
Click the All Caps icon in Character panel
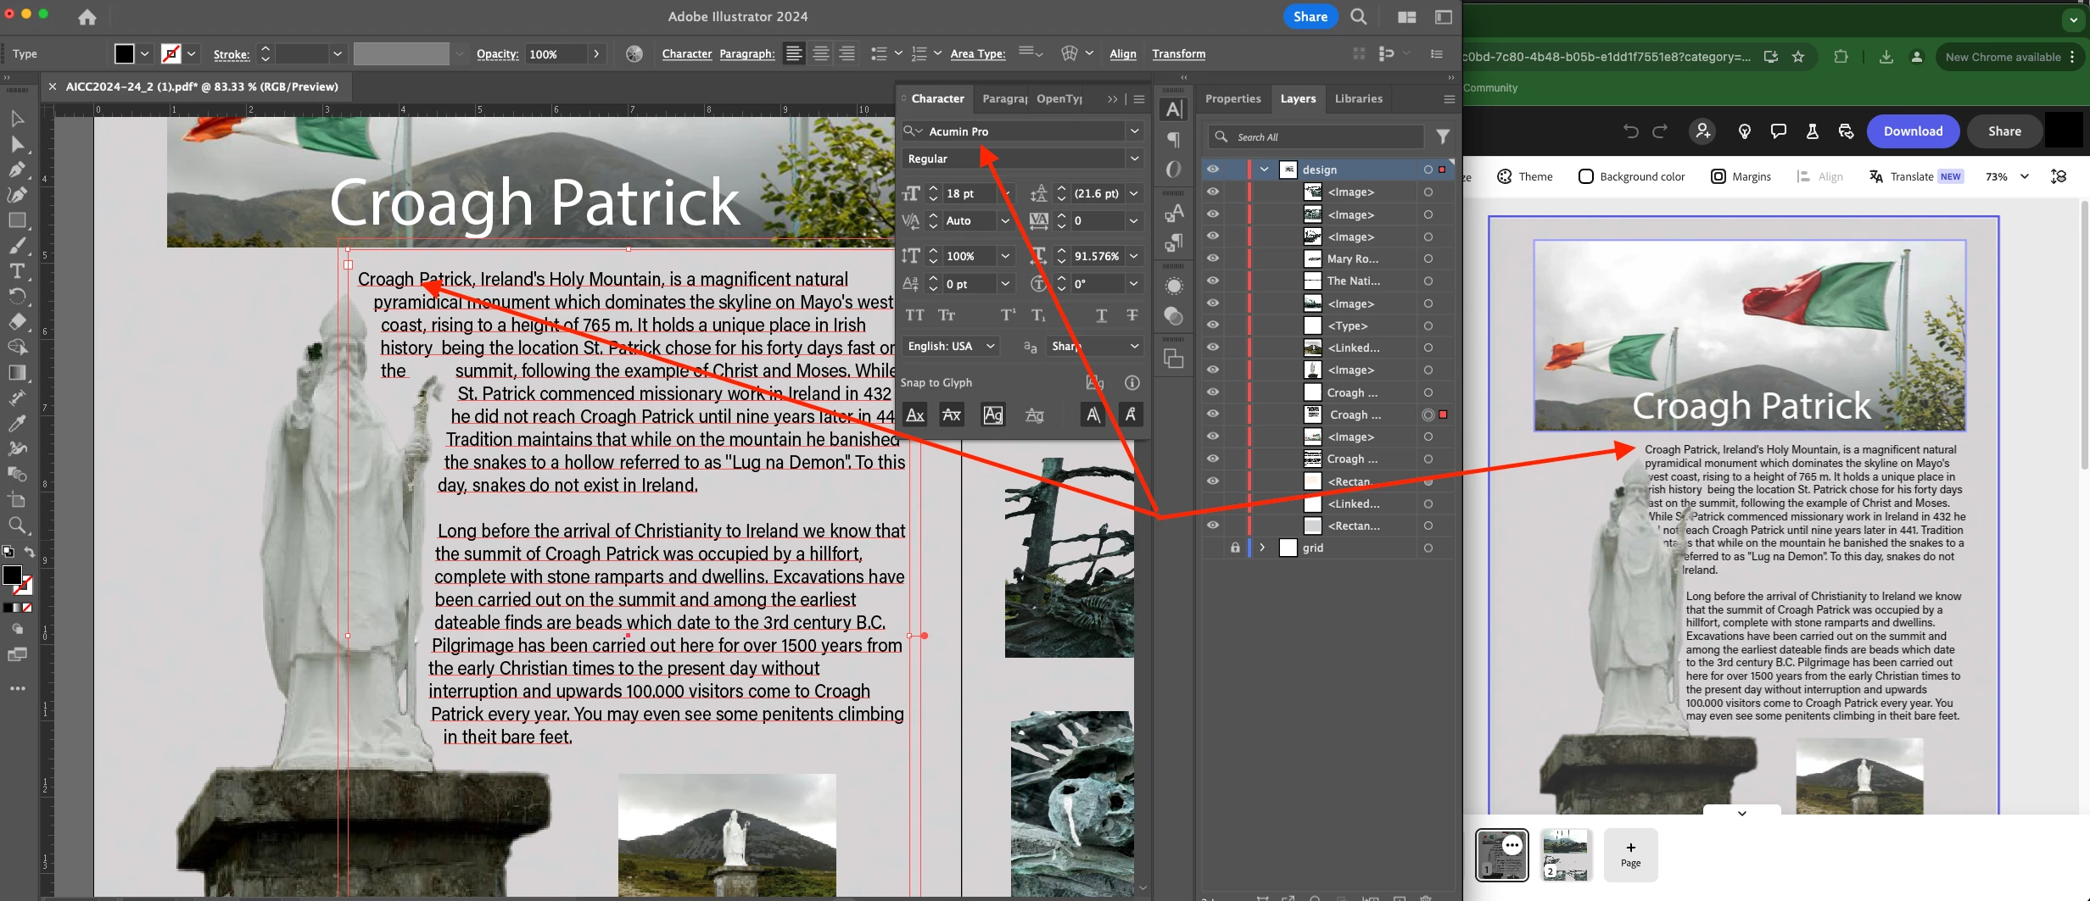coord(914,315)
